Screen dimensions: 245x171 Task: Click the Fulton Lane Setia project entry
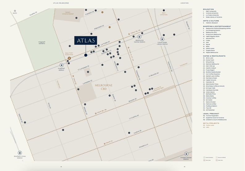coord(210,125)
